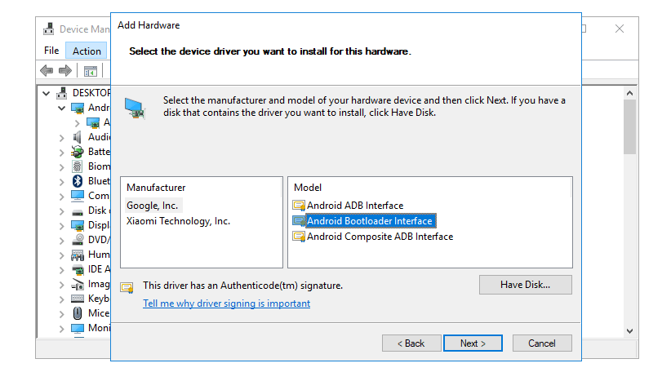The image size is (671, 381).
Task: Click the Human Interface Devices icon
Action: click(78, 255)
